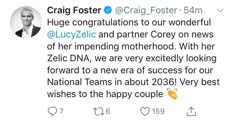Click the words 'Zelic DNA' in the tweet
The height and width of the screenshot is (120, 233).
(x=68, y=58)
